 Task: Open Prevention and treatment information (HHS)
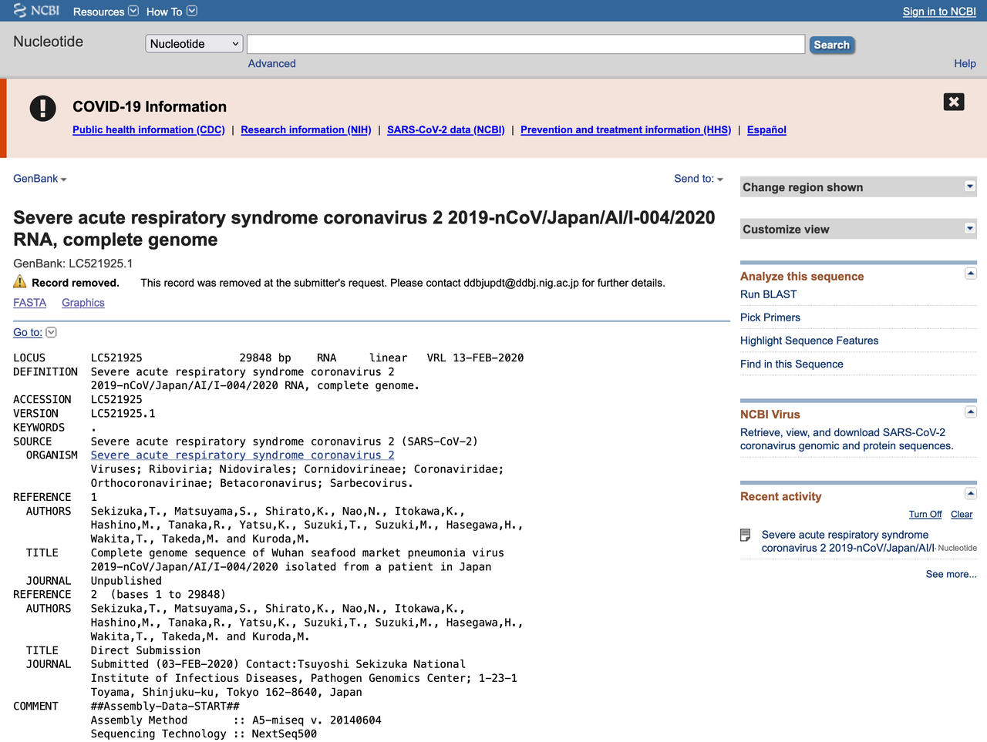[625, 129]
